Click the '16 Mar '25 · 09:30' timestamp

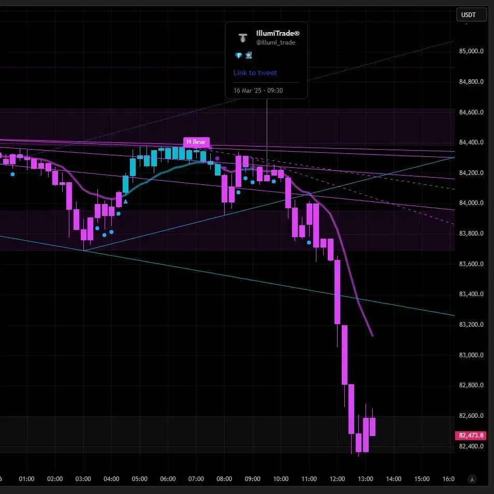(258, 91)
